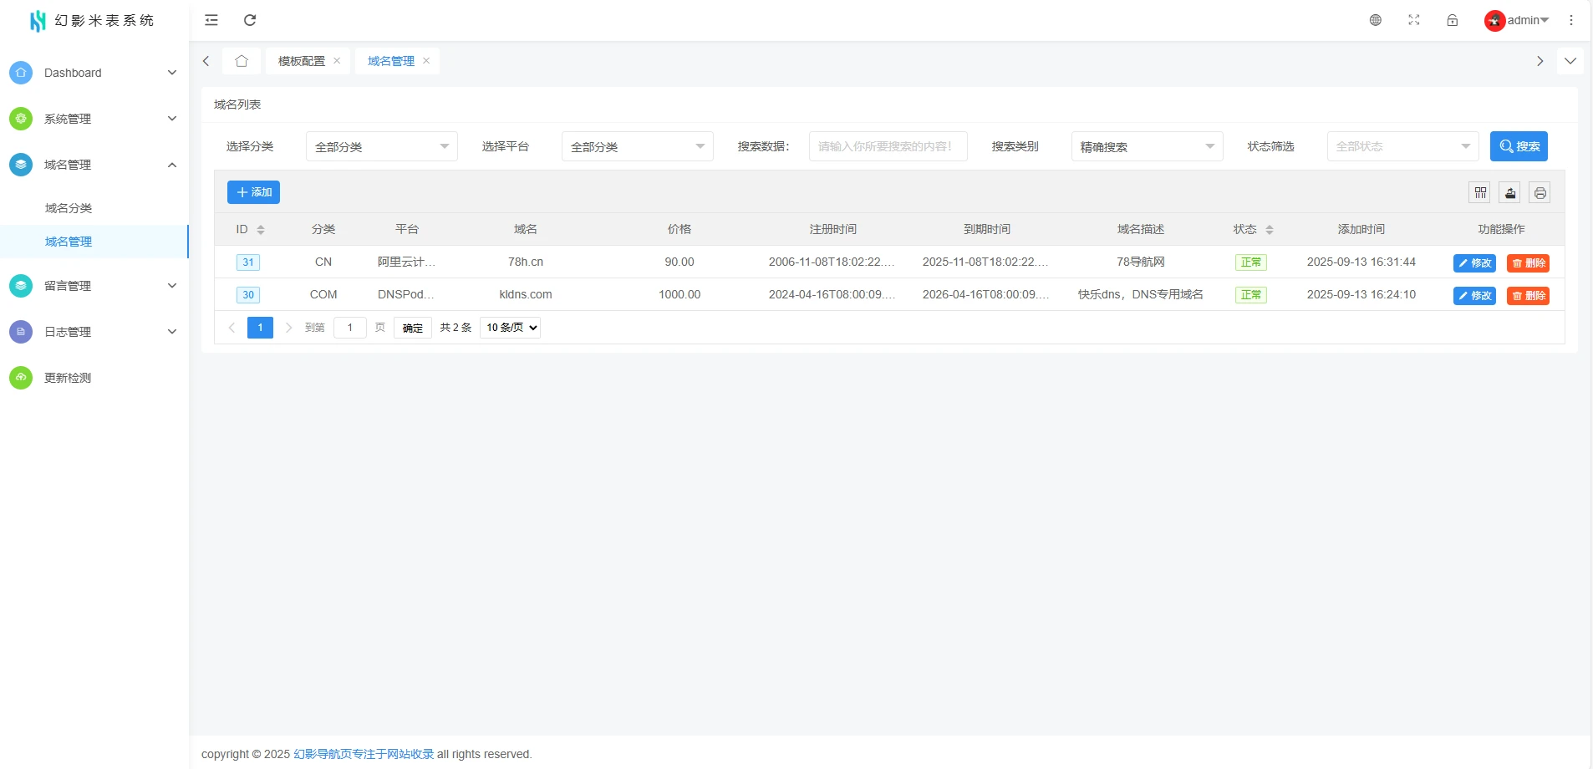Click the refresh page icon
Viewport: 1593px width, 769px height.
(x=250, y=20)
